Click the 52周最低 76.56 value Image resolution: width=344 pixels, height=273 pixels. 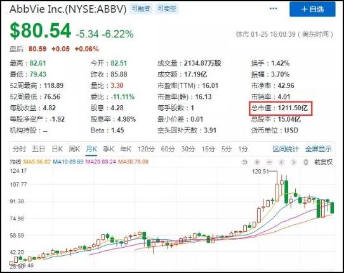click(52, 97)
